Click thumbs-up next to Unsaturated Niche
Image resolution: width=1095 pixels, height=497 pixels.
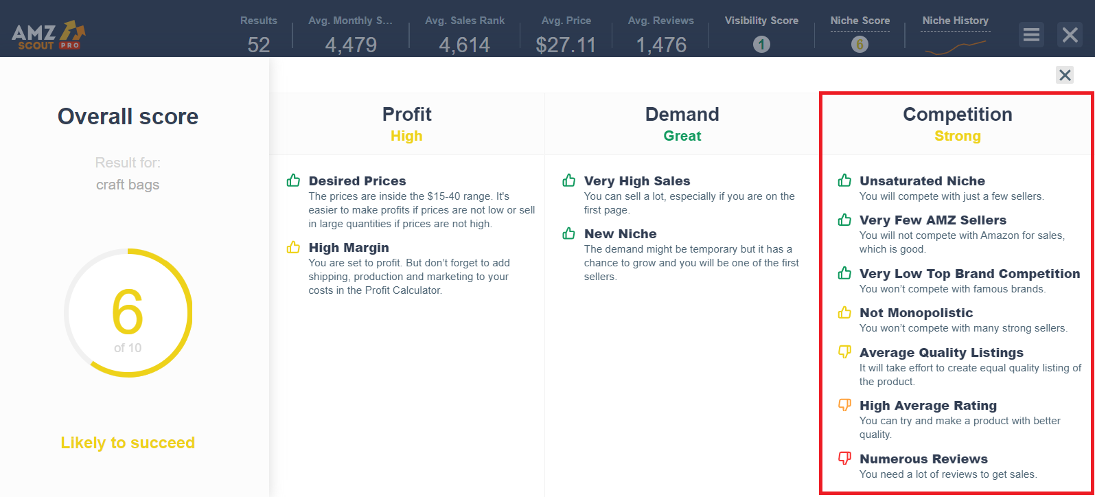point(844,180)
